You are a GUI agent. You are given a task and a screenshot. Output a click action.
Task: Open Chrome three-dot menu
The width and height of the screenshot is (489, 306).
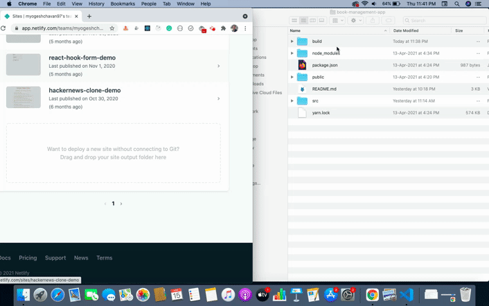[x=245, y=28]
